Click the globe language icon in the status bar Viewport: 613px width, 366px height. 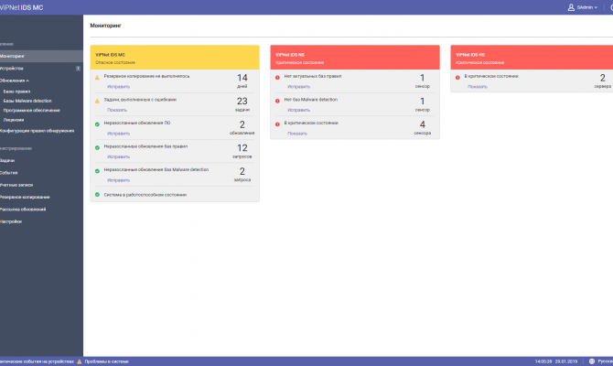[x=592, y=361]
